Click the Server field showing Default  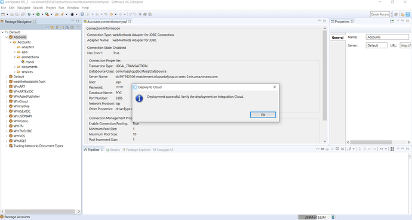pyautogui.click(x=377, y=45)
